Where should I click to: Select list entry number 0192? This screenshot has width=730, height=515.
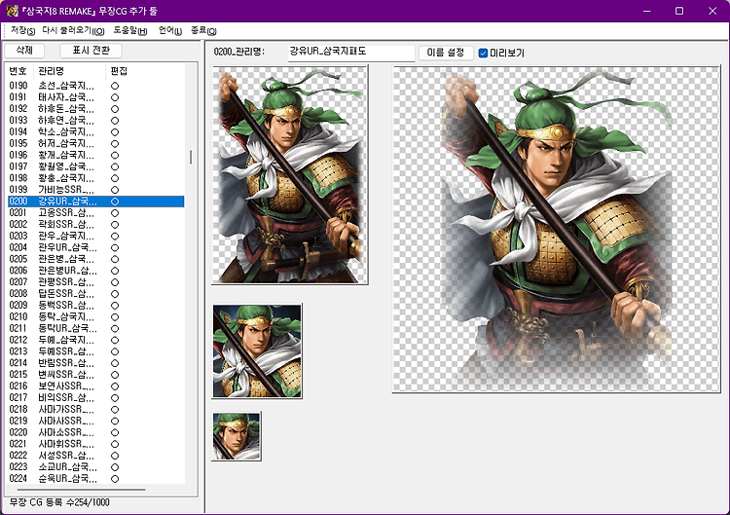pyautogui.click(x=96, y=108)
